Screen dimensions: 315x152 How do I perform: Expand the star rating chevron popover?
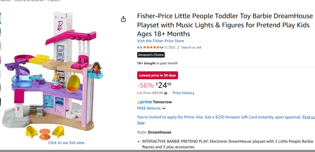[162, 48]
